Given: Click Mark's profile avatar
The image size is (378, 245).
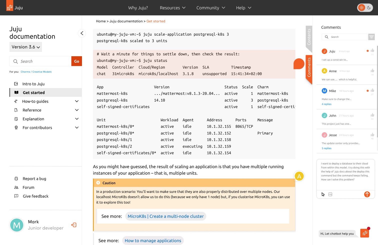Looking at the screenshot, I should pos(17,225).
